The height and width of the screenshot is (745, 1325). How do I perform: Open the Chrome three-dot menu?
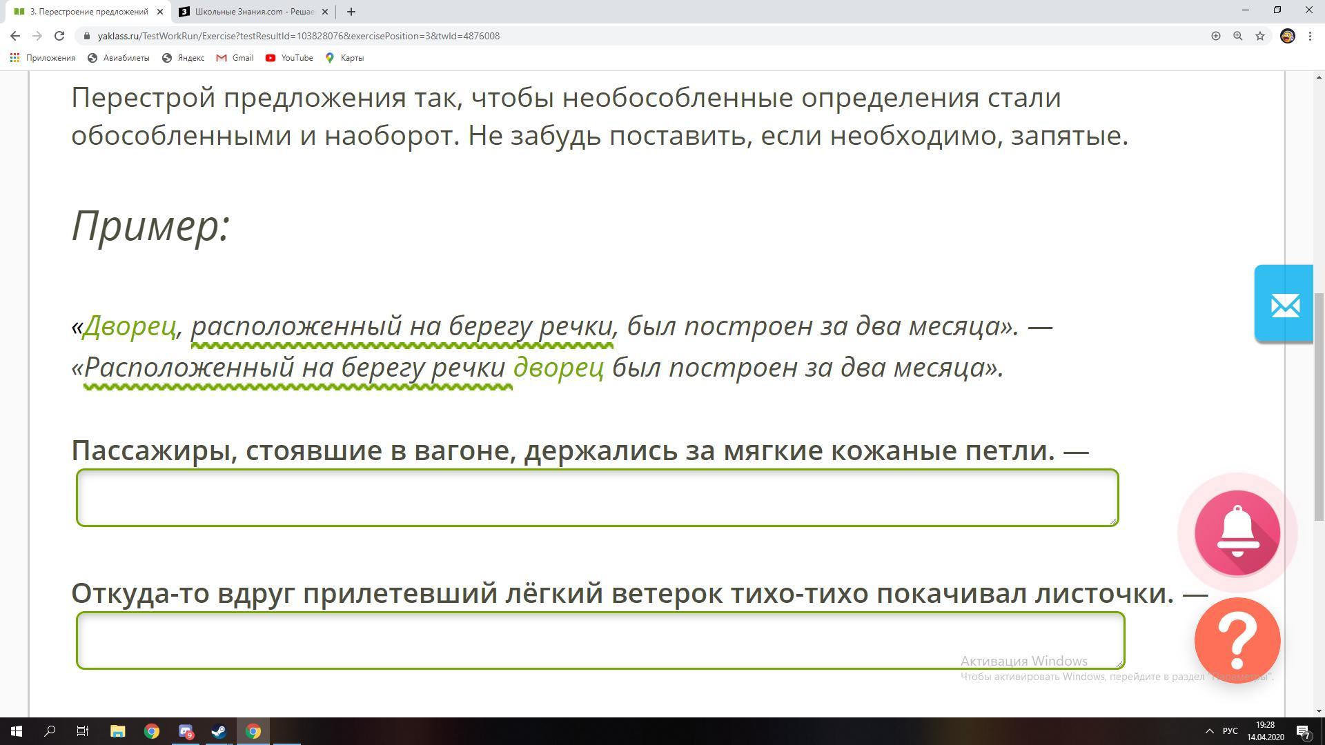1310,36
